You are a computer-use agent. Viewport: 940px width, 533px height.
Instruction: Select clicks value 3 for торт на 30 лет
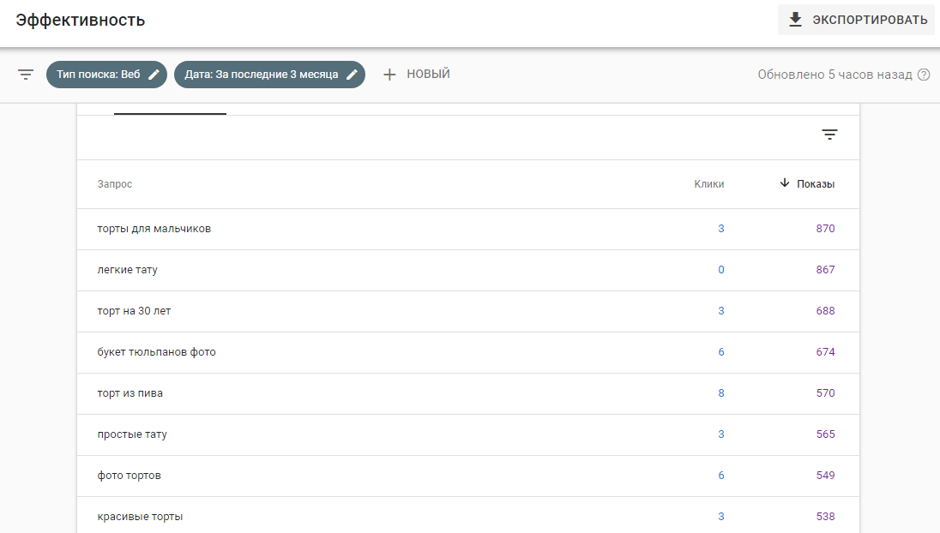(721, 311)
